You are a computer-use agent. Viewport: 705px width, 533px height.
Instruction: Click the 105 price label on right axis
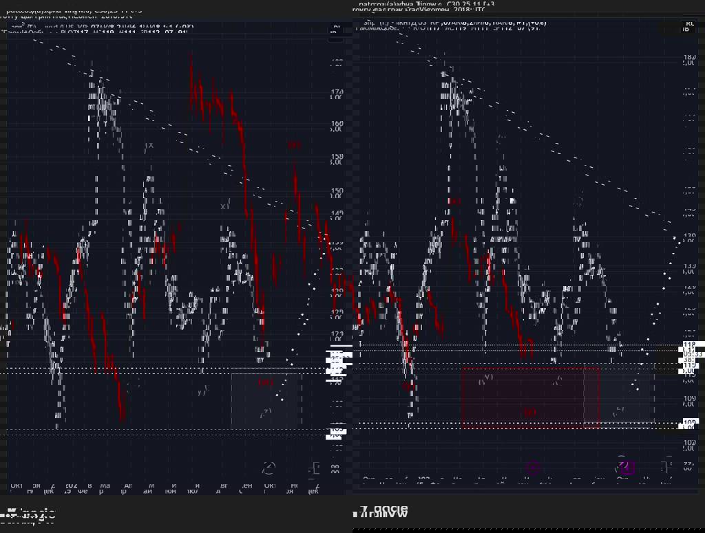(688, 422)
